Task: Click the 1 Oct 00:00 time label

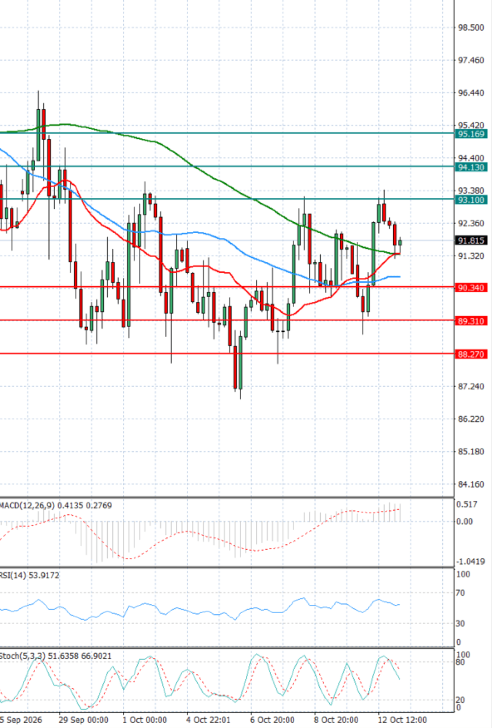Action: [145, 720]
